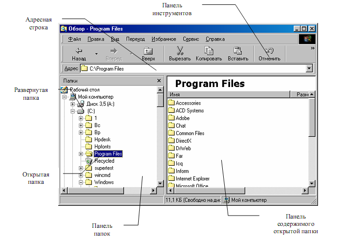Click file list horizontal scroll right arrow
The height and width of the screenshot is (241, 339).
(305, 191)
